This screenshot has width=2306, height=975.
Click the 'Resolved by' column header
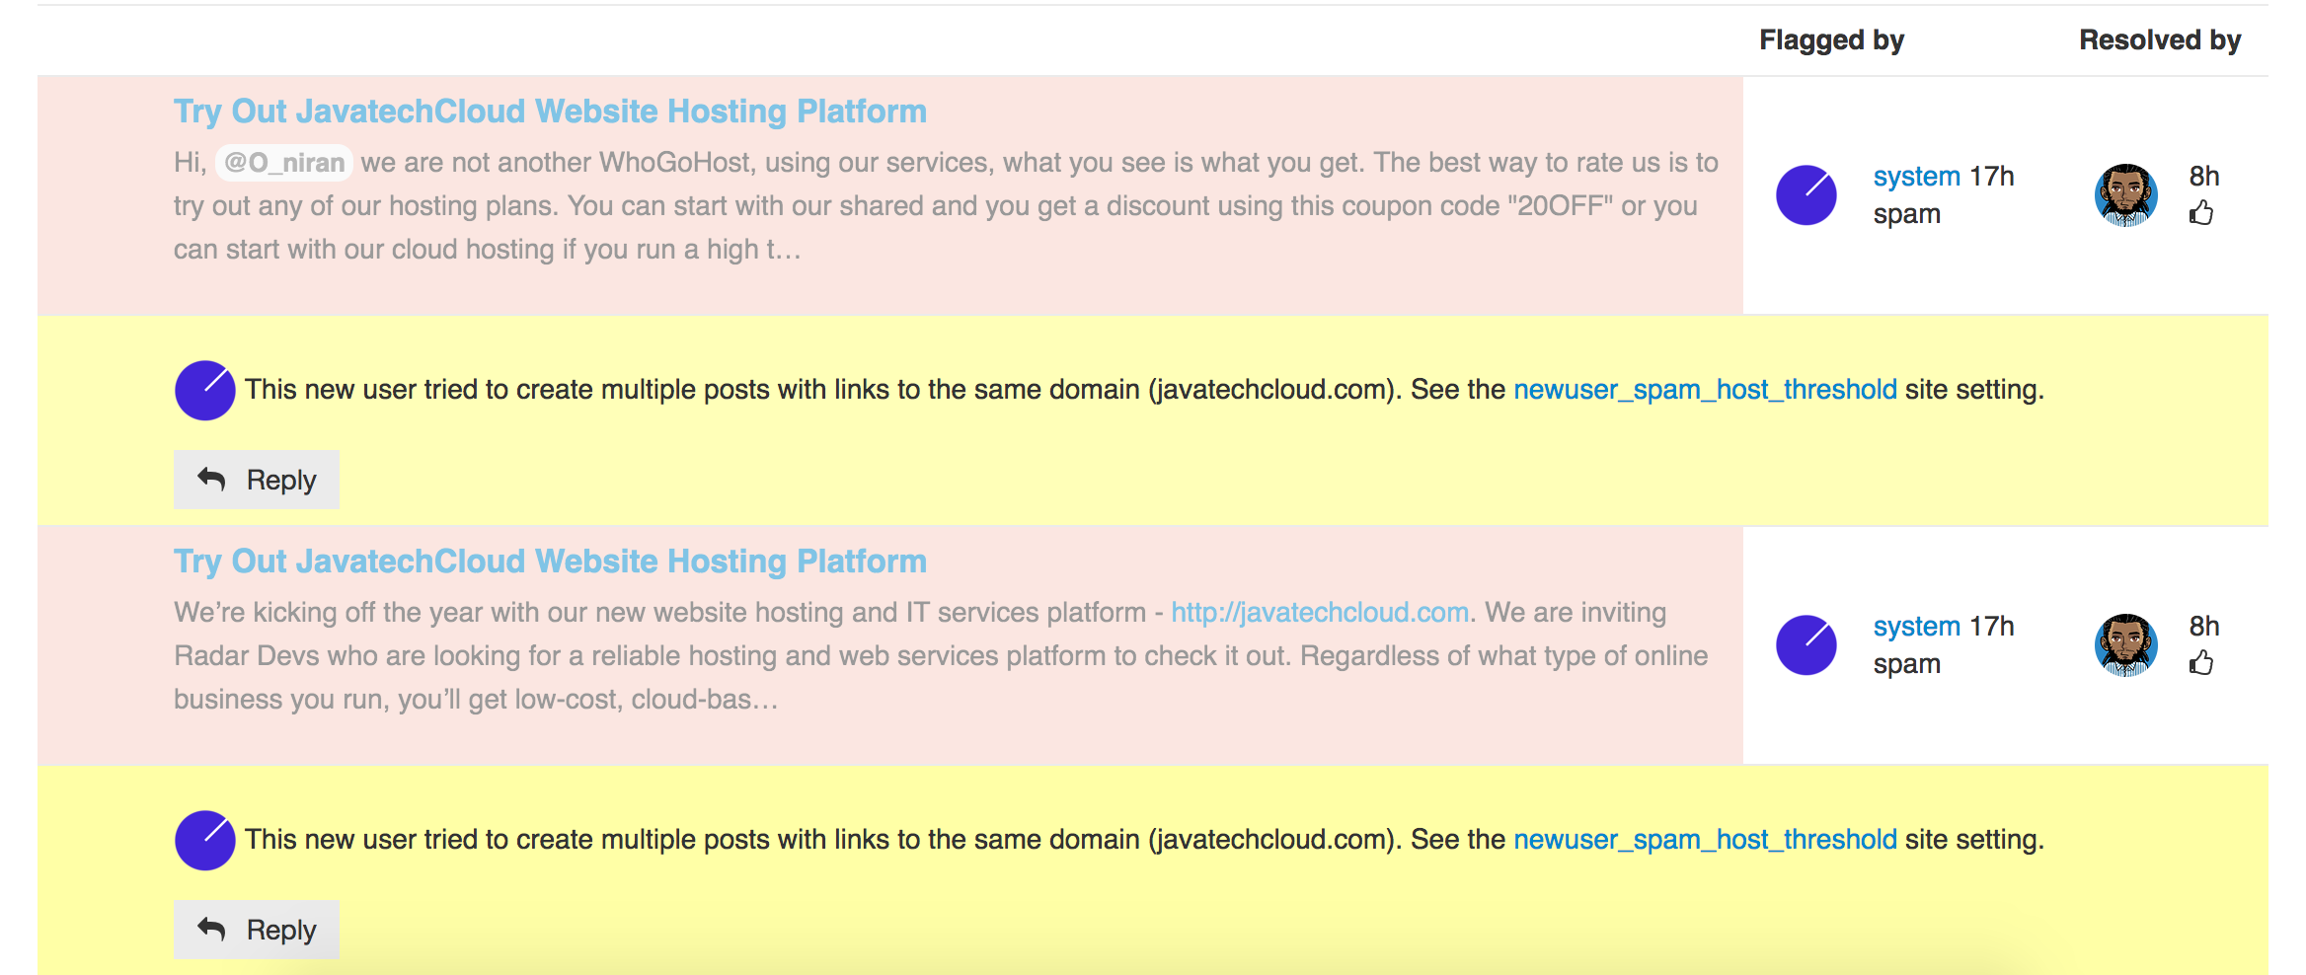click(2160, 40)
